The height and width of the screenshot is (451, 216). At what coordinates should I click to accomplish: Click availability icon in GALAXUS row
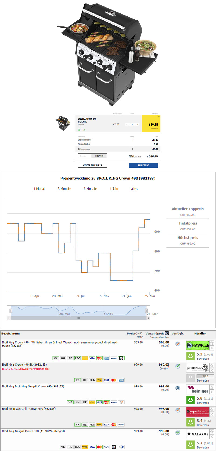[178, 432]
